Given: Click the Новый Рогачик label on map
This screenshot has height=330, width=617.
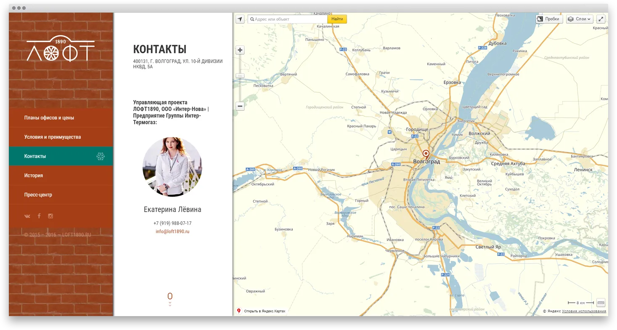Looking at the screenshot, I should [x=322, y=170].
